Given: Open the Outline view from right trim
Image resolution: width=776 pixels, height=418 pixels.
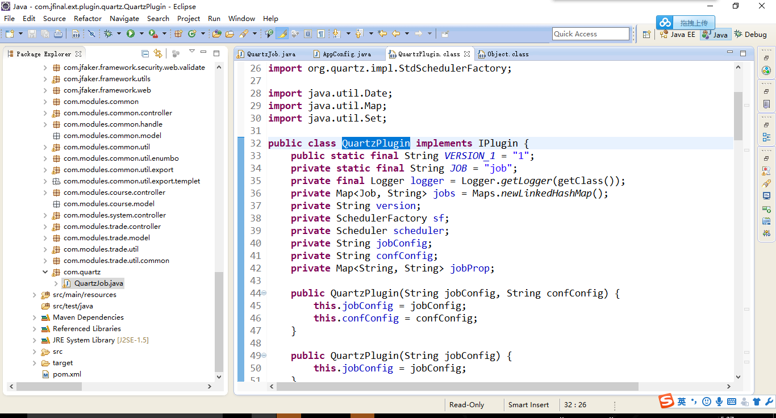Looking at the screenshot, I should pos(766,137).
